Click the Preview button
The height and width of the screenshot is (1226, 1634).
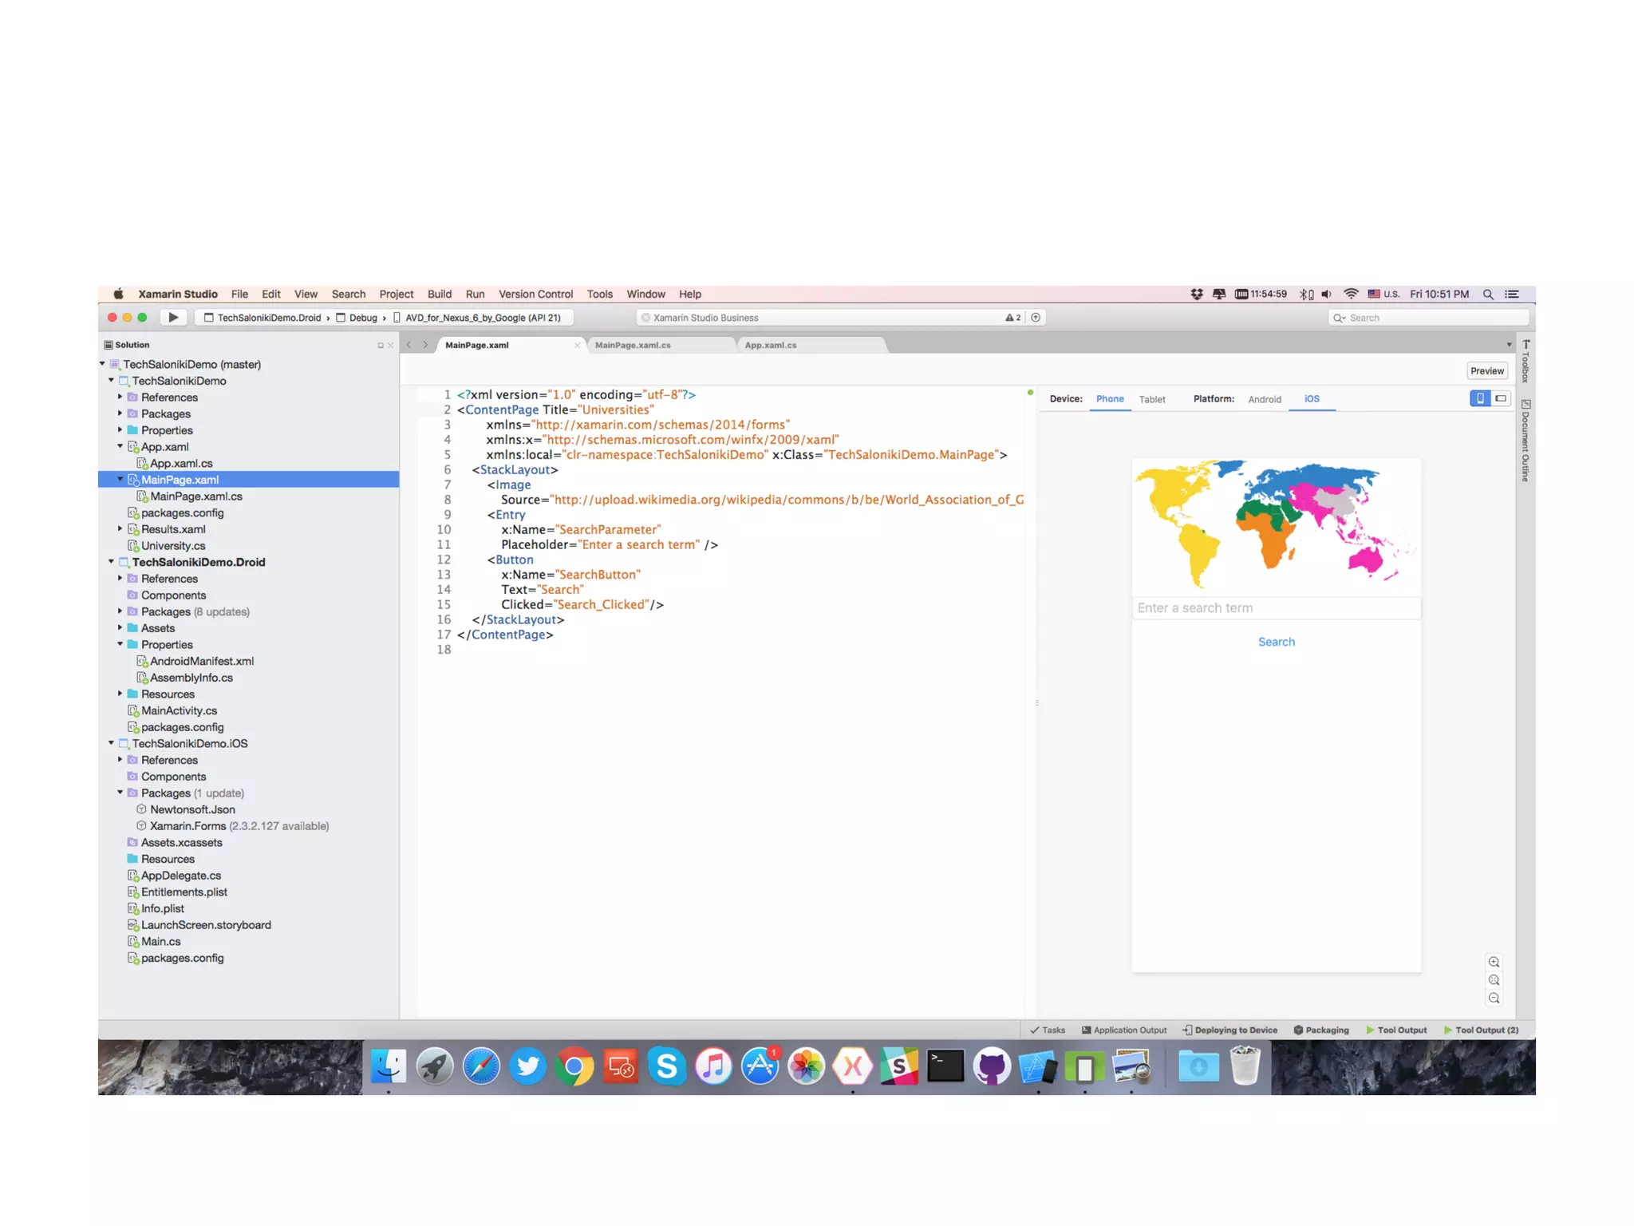(1486, 371)
